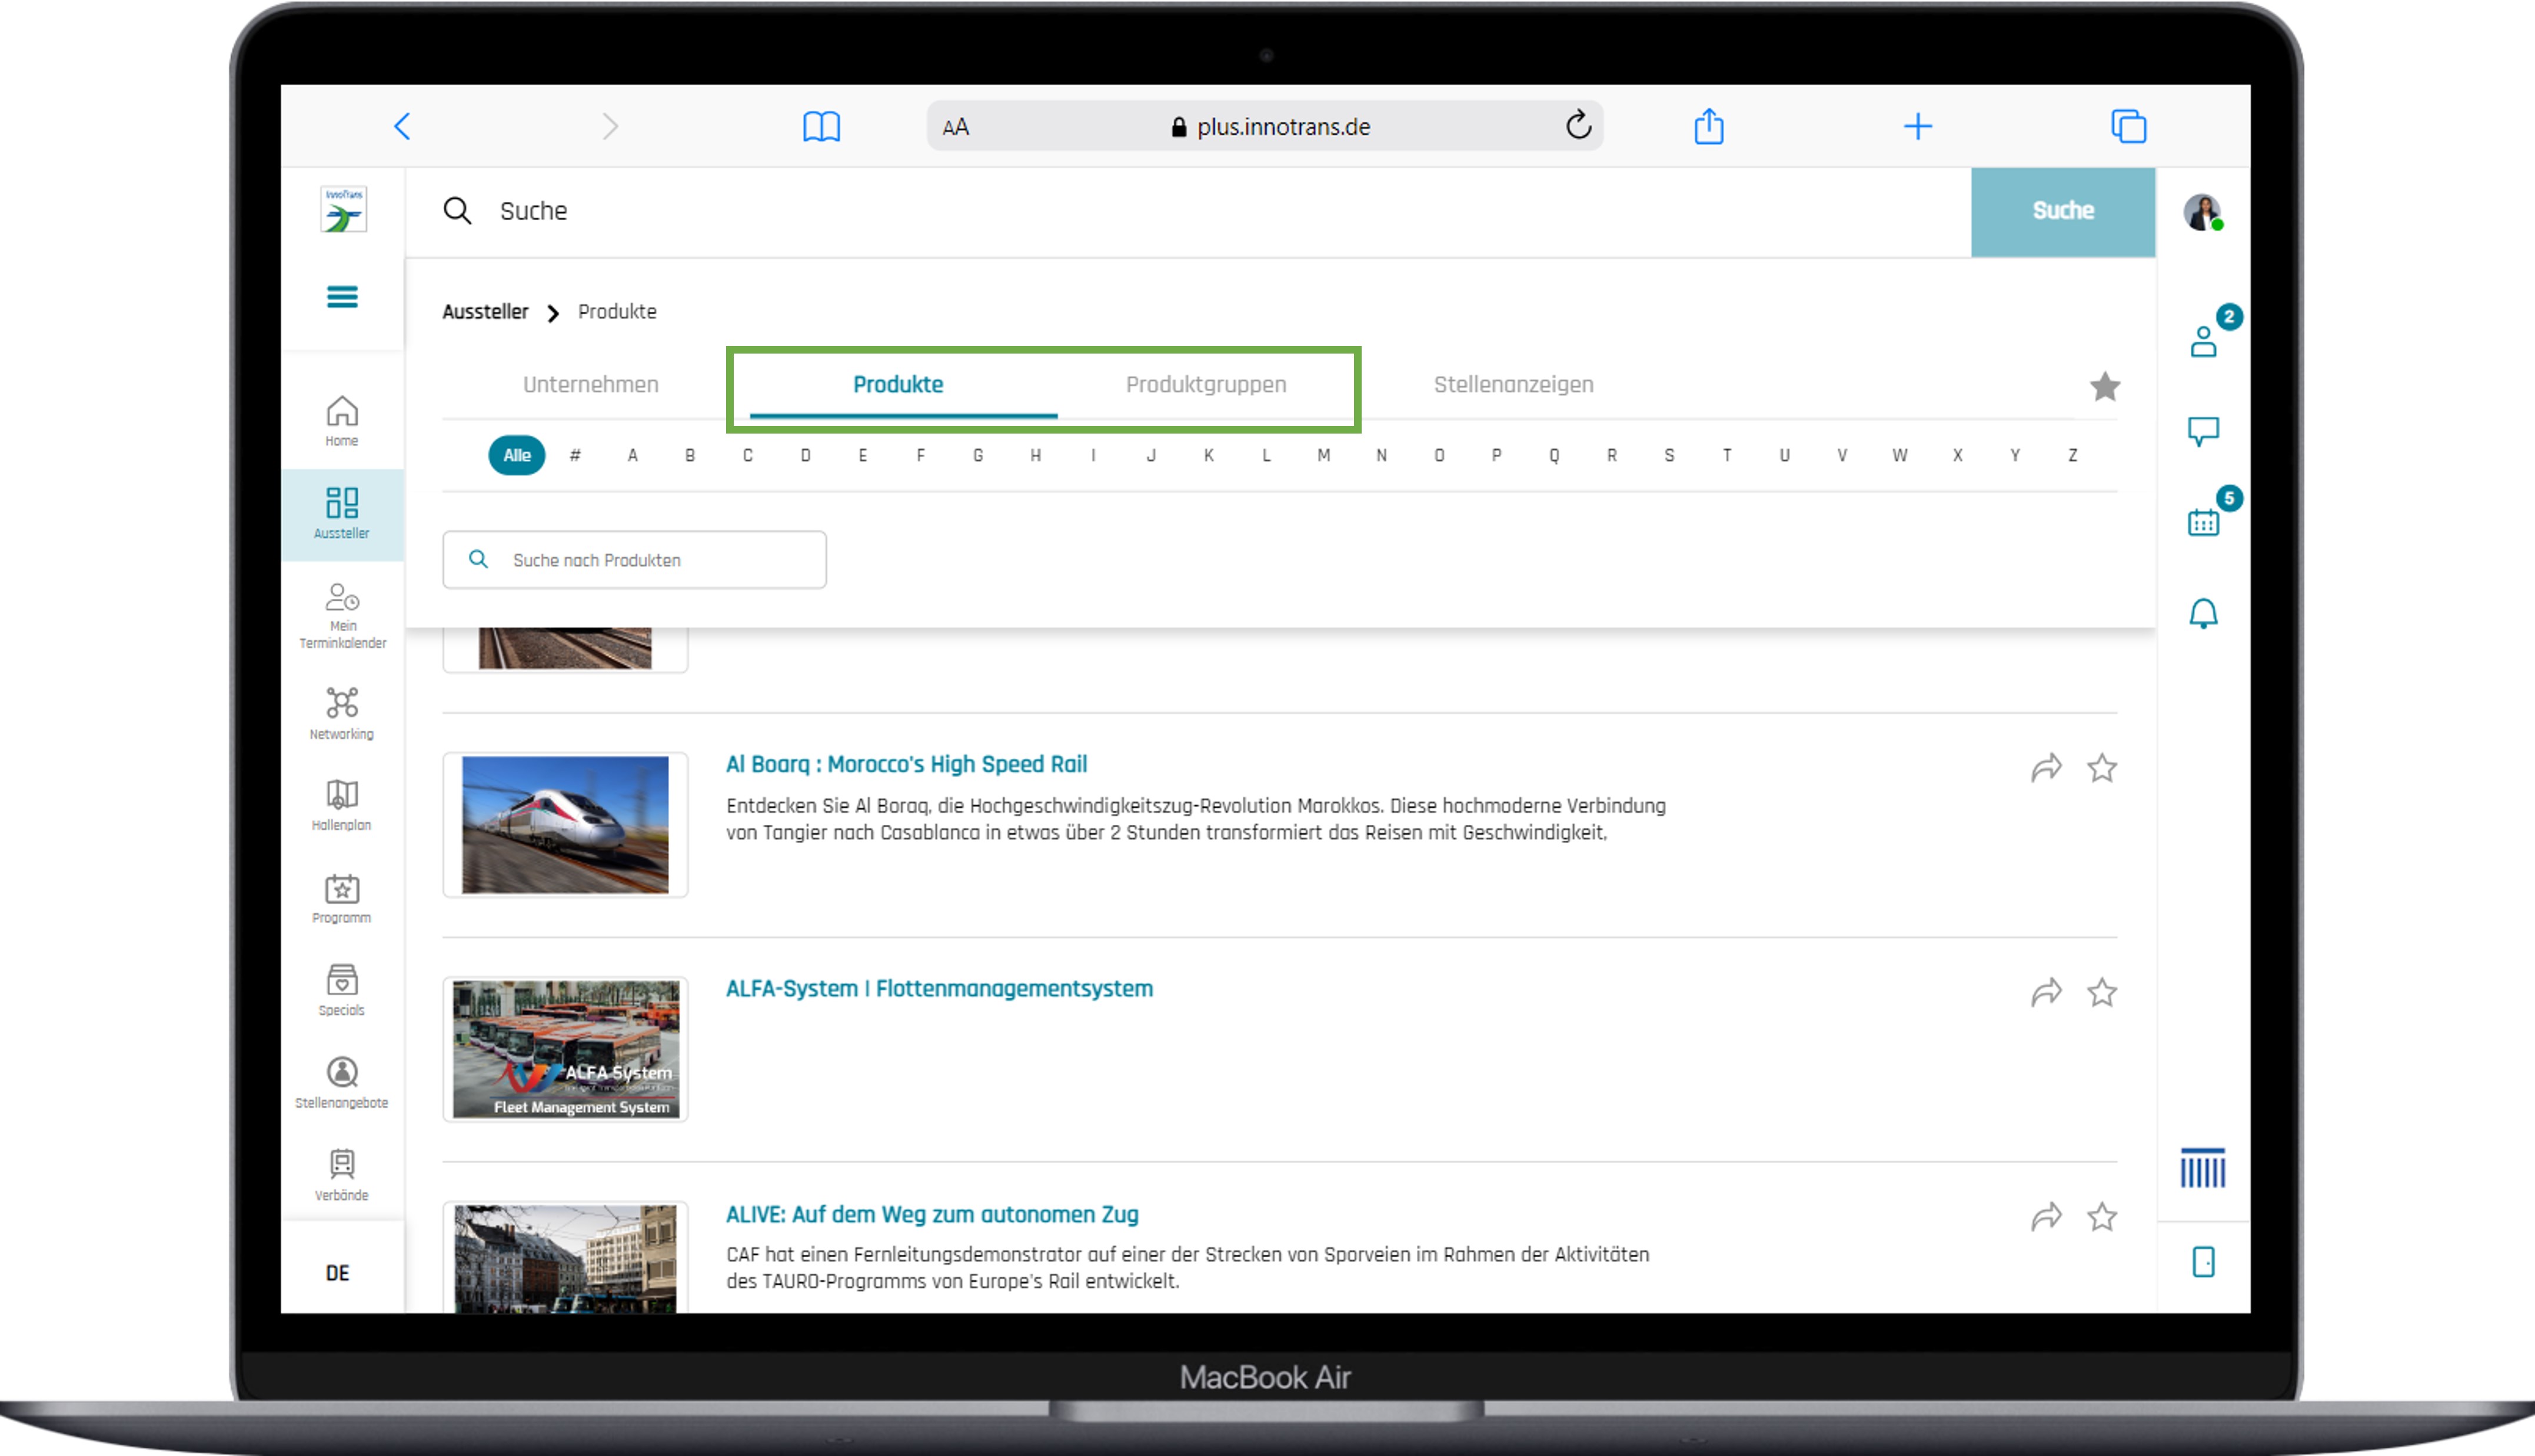Open Programm in the sidebar

(x=342, y=898)
